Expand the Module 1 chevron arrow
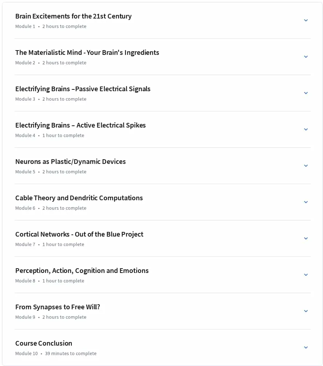The width and height of the screenshot is (323, 366). coord(306,20)
